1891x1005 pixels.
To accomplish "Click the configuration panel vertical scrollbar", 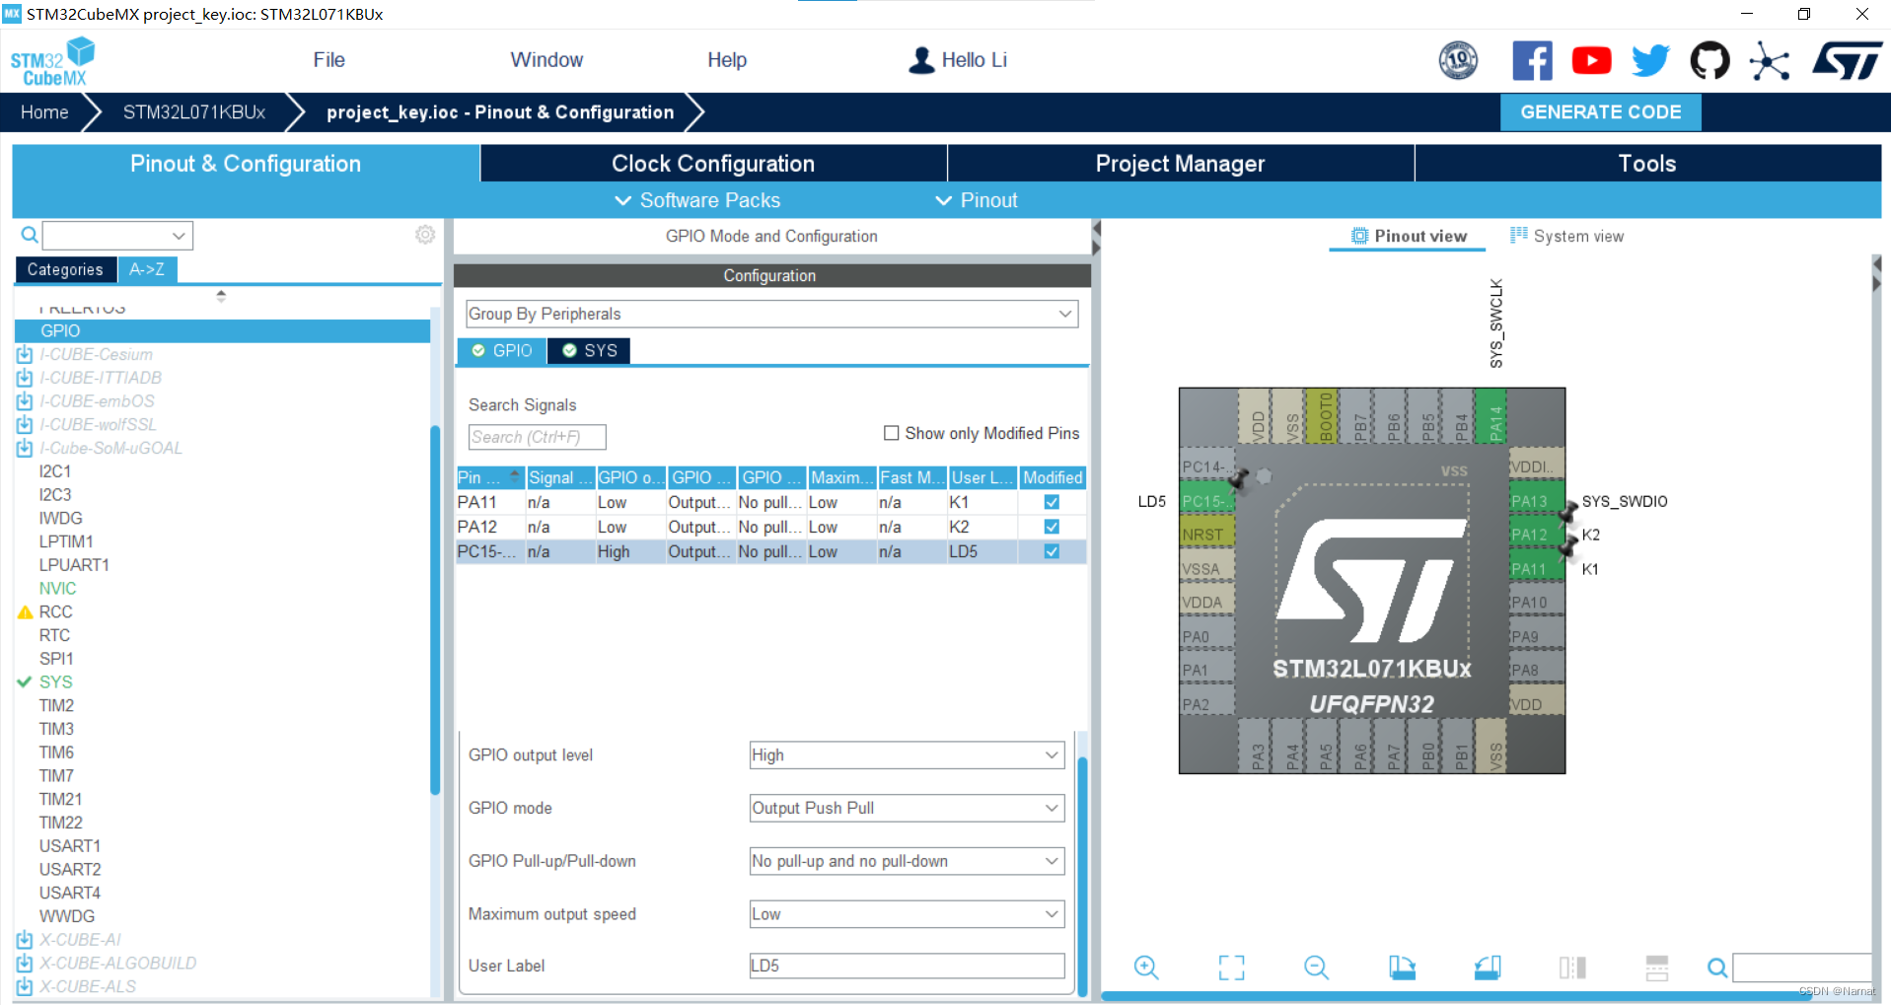I will (1082, 876).
